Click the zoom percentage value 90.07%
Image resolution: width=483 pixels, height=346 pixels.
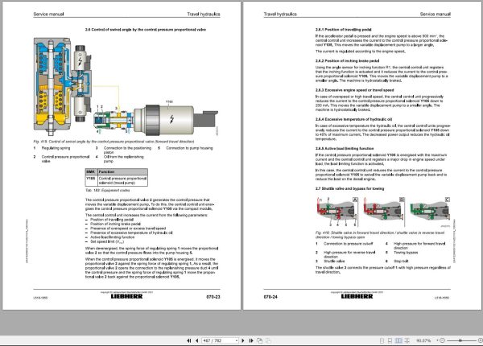(x=423, y=340)
